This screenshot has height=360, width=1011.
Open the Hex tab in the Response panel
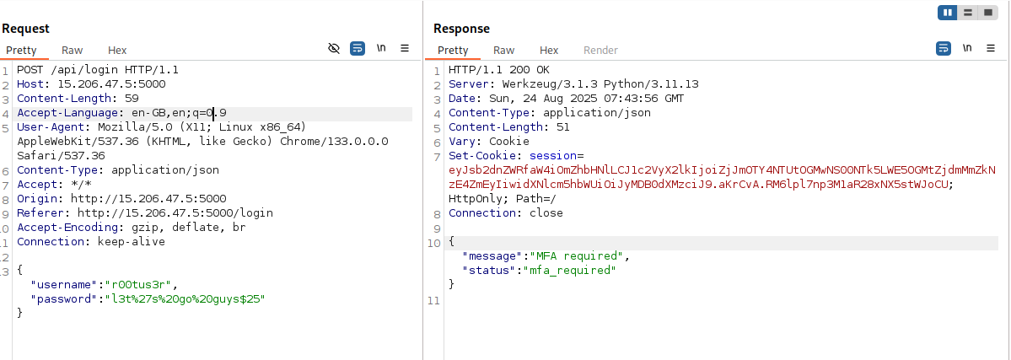coord(549,51)
